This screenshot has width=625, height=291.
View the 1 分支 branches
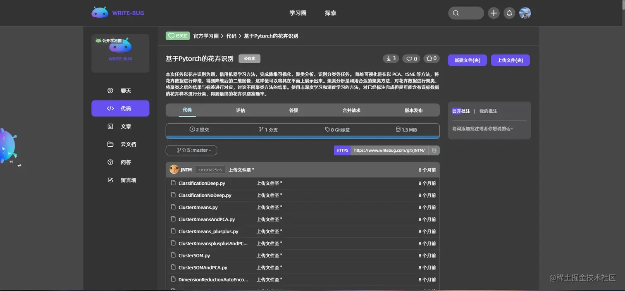(x=268, y=130)
